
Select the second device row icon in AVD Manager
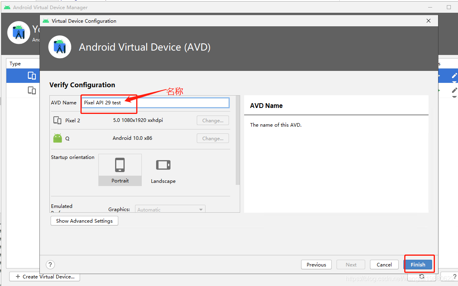[x=32, y=90]
